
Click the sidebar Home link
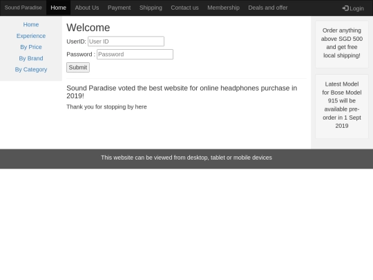pyautogui.click(x=31, y=24)
